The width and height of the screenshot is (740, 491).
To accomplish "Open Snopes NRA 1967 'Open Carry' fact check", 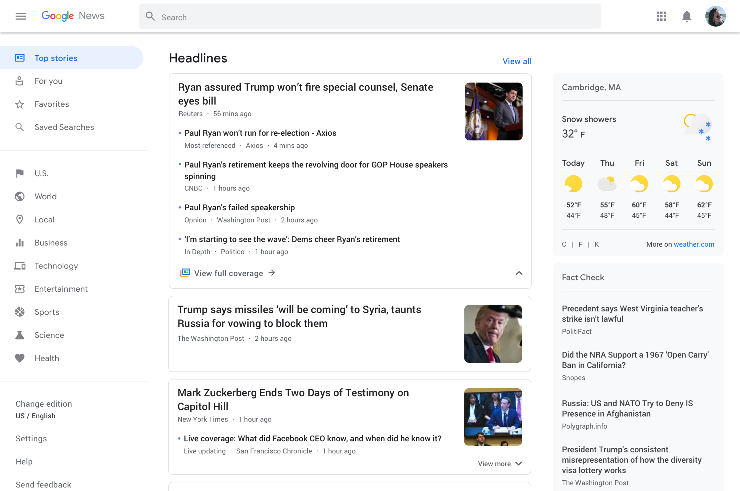I will [x=635, y=360].
